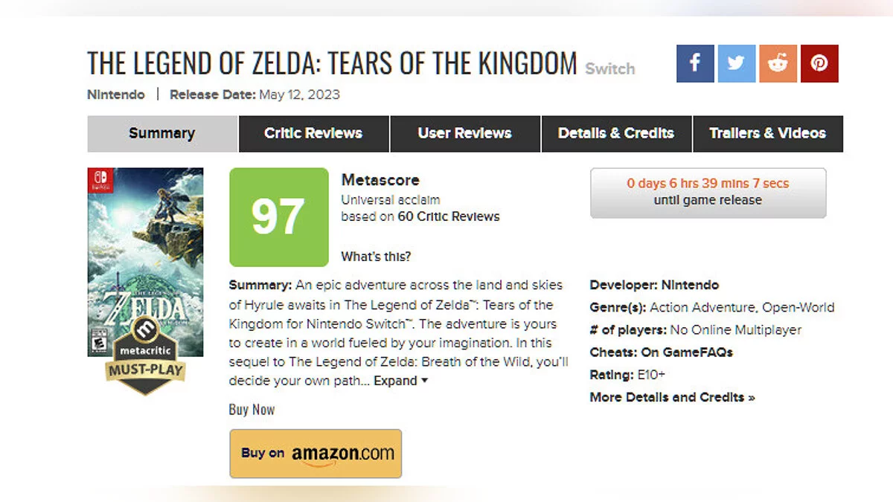The width and height of the screenshot is (893, 502).
Task: Expand the full game summary
Action: coord(401,381)
